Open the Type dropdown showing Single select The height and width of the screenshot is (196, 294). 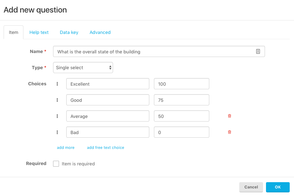(x=83, y=68)
